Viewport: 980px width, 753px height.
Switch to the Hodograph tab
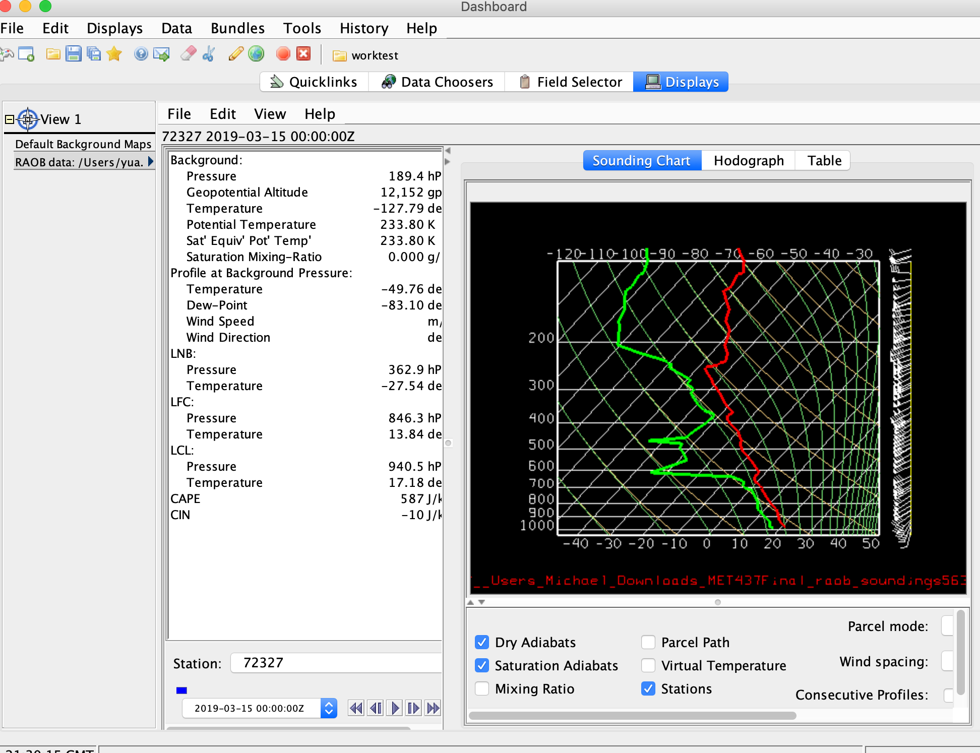point(748,161)
